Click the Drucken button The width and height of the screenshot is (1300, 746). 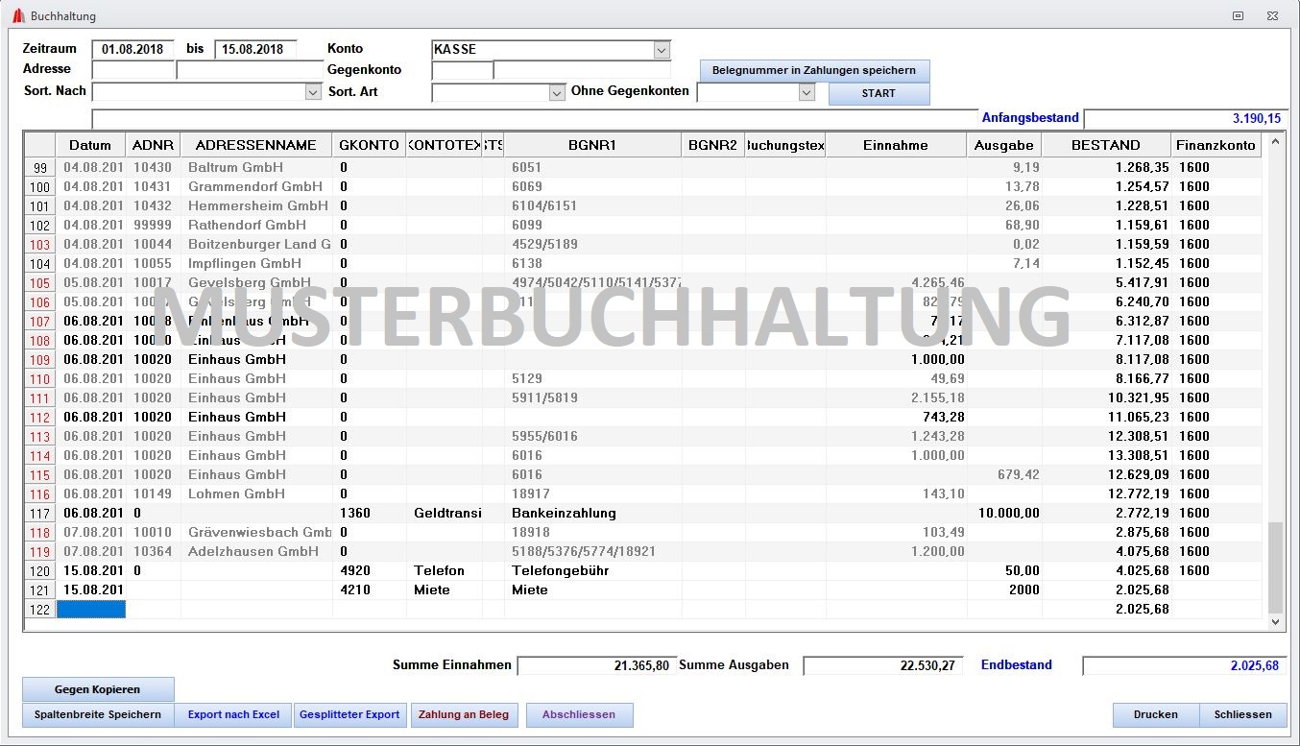tap(1156, 714)
